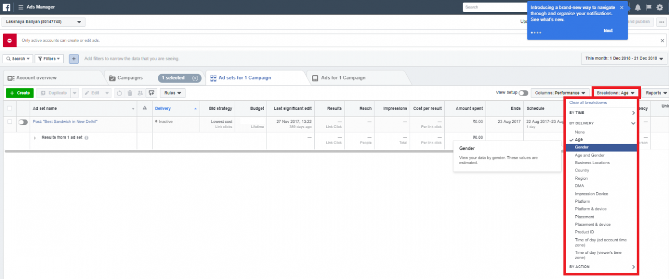This screenshot has height=279, width=669.
Task: Open the Filters dropdown
Action: (49, 59)
